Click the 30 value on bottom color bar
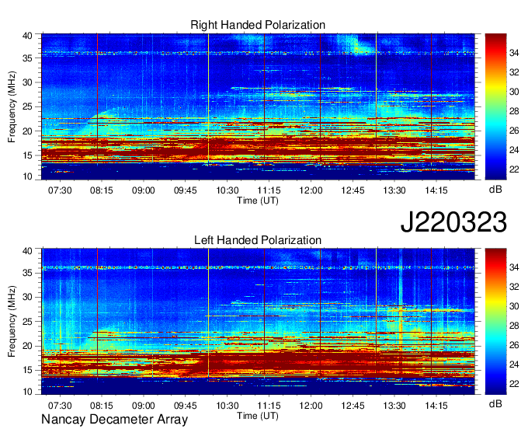 coord(514,306)
